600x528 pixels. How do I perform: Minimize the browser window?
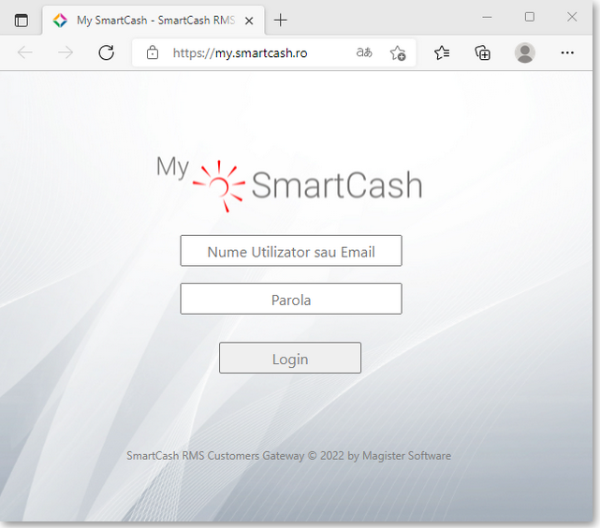tap(487, 17)
